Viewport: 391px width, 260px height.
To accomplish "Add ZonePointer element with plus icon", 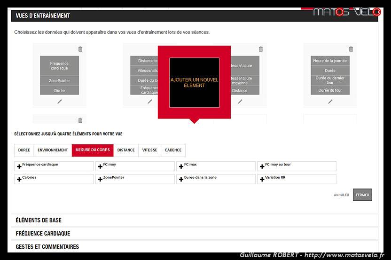I will (100, 179).
